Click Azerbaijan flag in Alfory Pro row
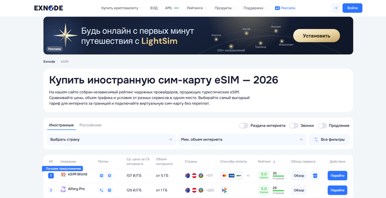Screen dimensions: 386x198 (x=201, y=190)
